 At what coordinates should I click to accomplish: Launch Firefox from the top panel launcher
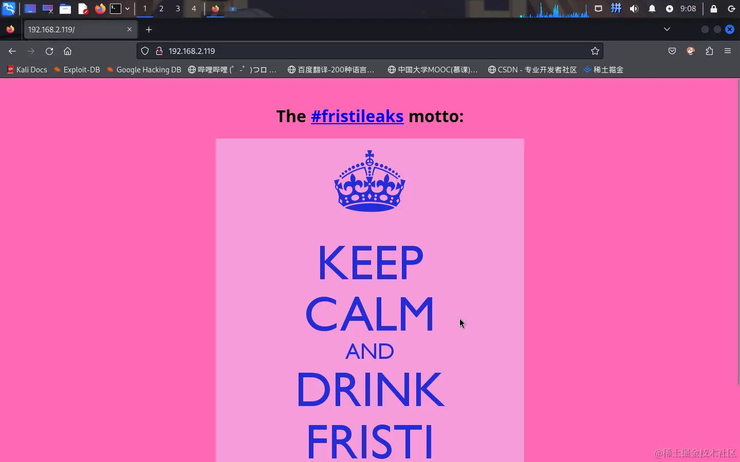coord(100,9)
